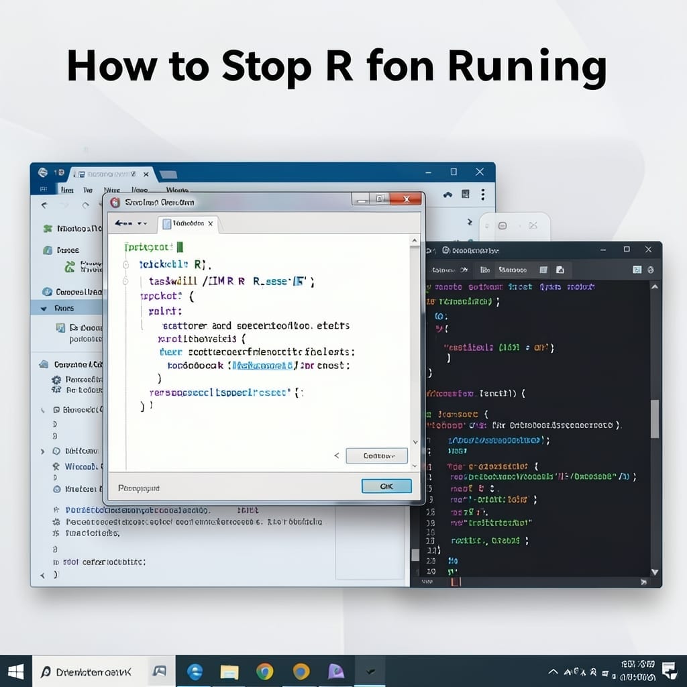Expand the collapsed sidebar item with chevron
This screenshot has height=687, width=687.
(x=42, y=452)
